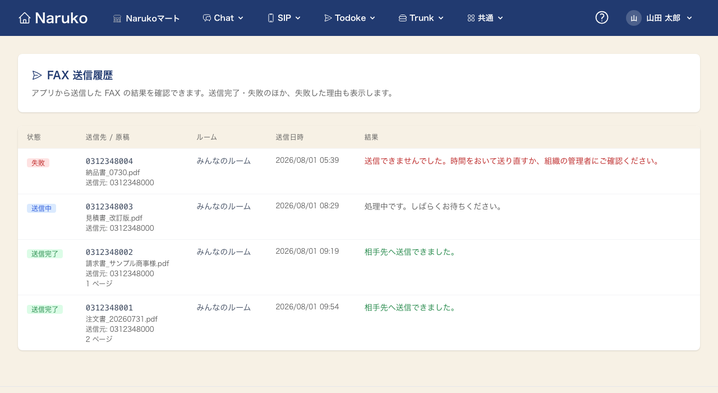Click the 失敗 status badge
This screenshot has height=393, width=718.
pos(38,163)
